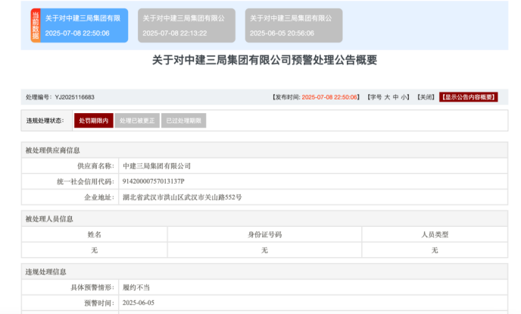Viewport: 521px width, 314px height.
Task: Click the 关闭 link
Action: pyautogui.click(x=426, y=97)
